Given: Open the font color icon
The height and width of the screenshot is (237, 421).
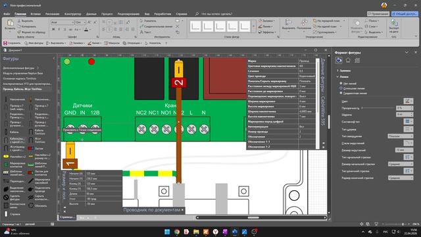Looking at the screenshot, I should (x=86, y=29).
